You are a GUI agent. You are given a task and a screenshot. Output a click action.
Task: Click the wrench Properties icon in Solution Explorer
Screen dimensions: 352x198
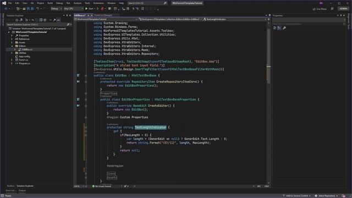(54, 20)
